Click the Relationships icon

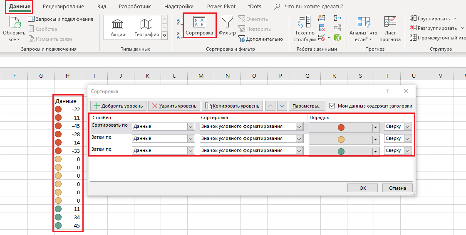[x=337, y=28]
